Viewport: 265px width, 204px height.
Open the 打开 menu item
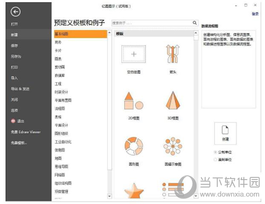click(x=14, y=24)
